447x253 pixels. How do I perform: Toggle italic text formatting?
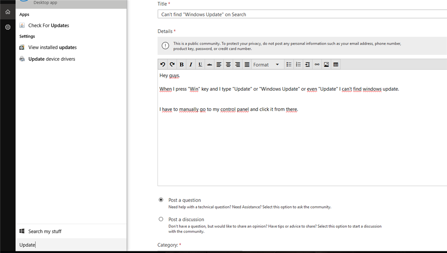click(x=191, y=65)
